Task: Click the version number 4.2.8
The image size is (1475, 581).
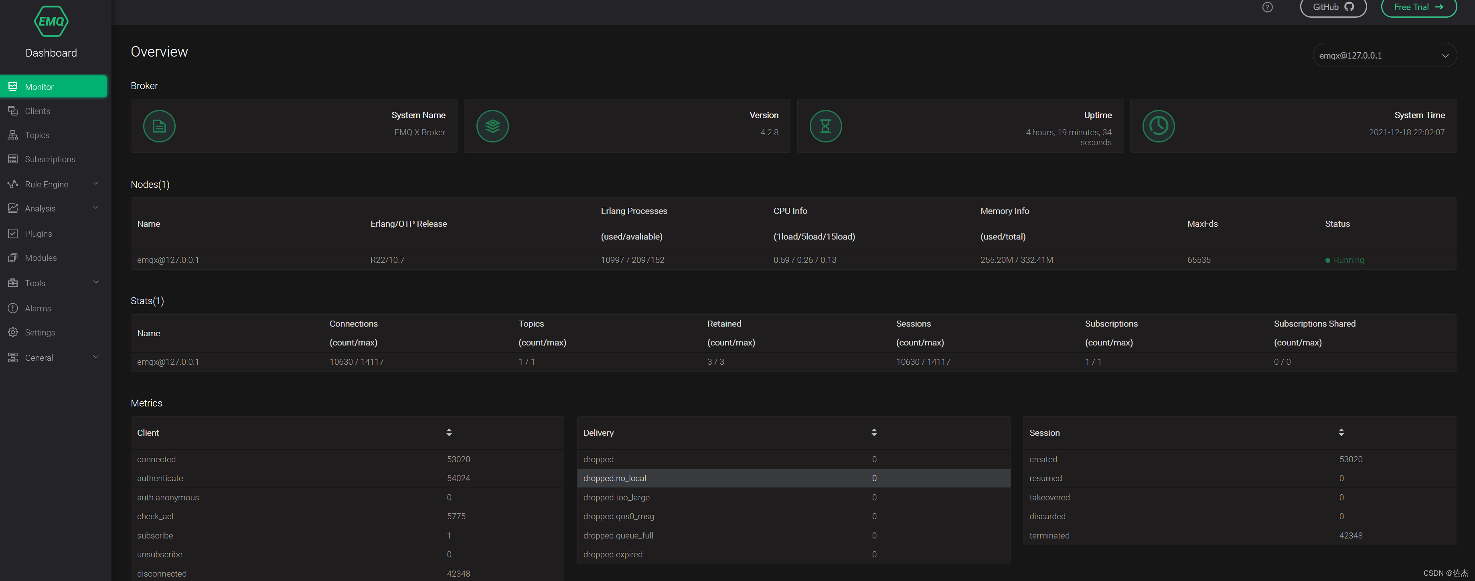Action: [769, 132]
